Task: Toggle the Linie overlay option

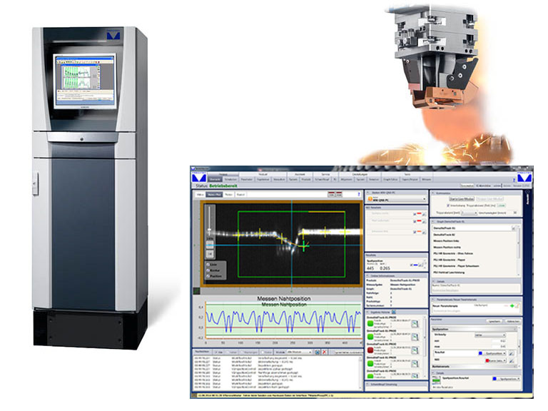Action: coord(208,265)
